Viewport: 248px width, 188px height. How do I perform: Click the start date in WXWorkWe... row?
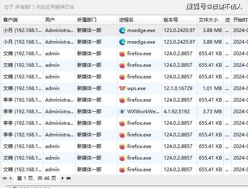click(240, 112)
